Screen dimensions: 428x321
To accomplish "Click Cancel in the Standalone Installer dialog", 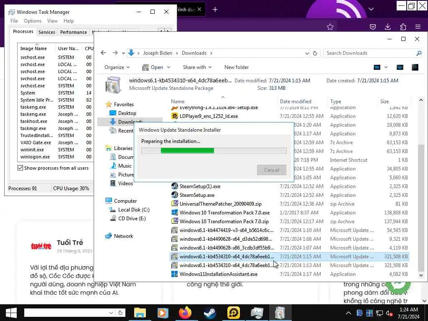I will [272, 170].
